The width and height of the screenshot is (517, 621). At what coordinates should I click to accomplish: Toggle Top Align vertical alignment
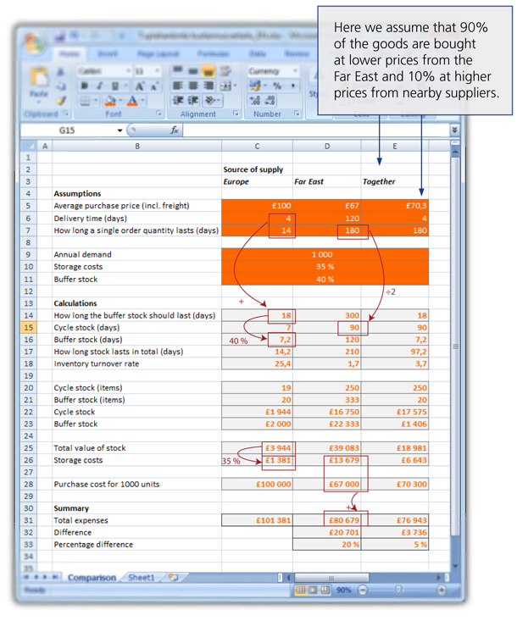[x=177, y=71]
